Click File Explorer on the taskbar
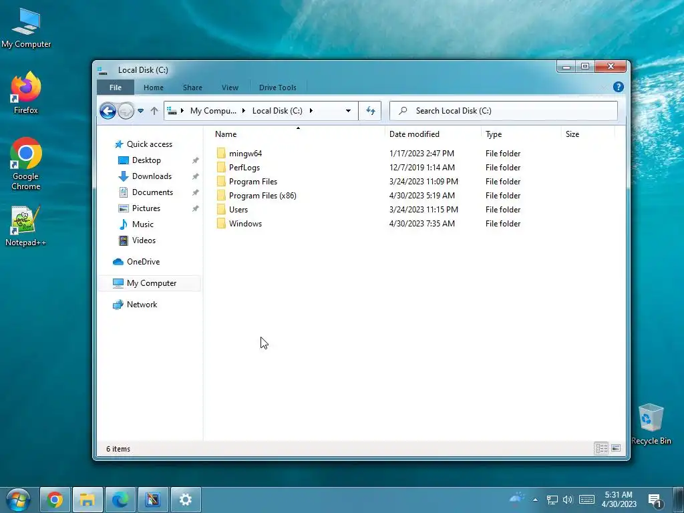Viewport: 684px width, 513px height. click(x=88, y=500)
